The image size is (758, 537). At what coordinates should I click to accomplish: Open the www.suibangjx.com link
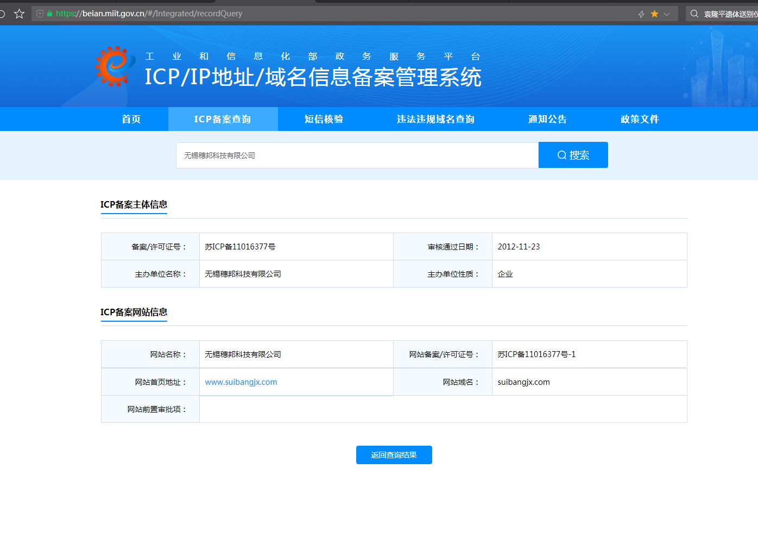[x=241, y=382]
